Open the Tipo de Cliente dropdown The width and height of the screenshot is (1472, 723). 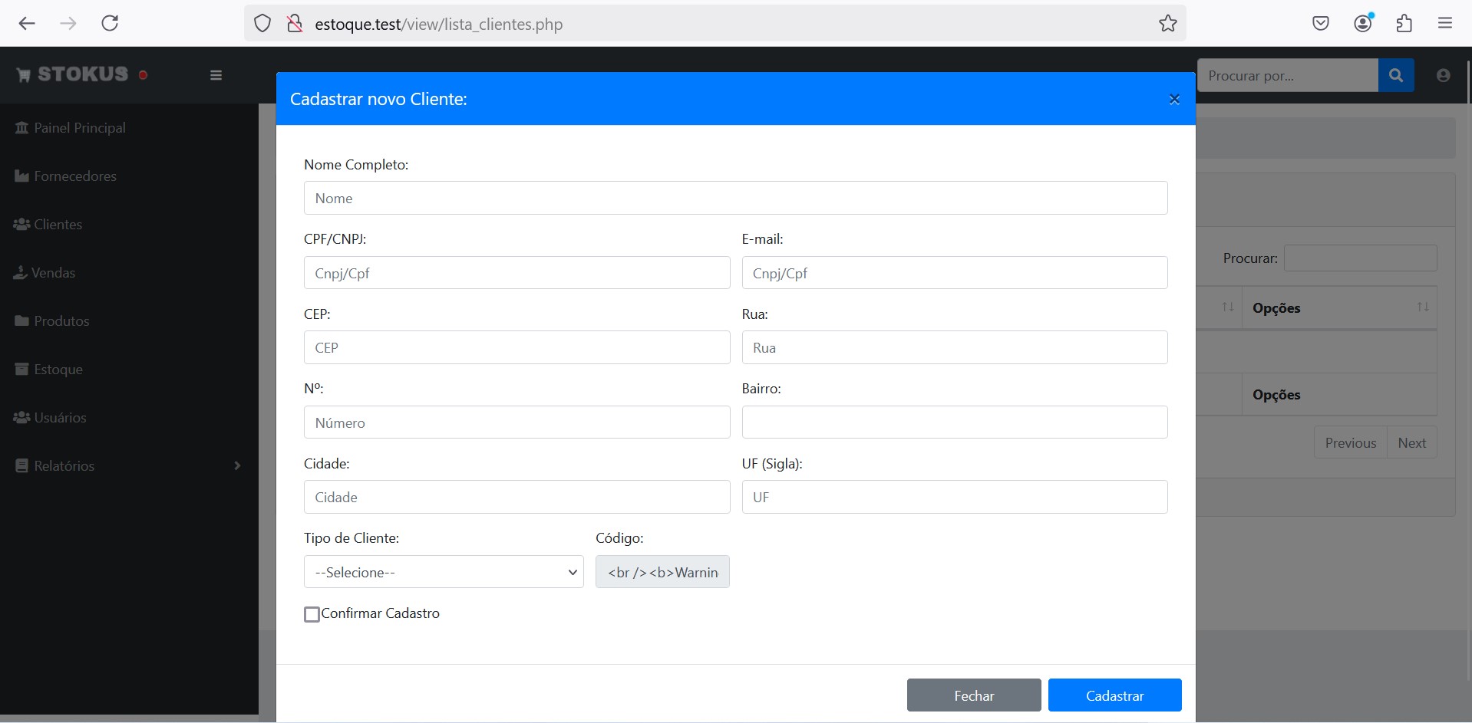pos(444,572)
